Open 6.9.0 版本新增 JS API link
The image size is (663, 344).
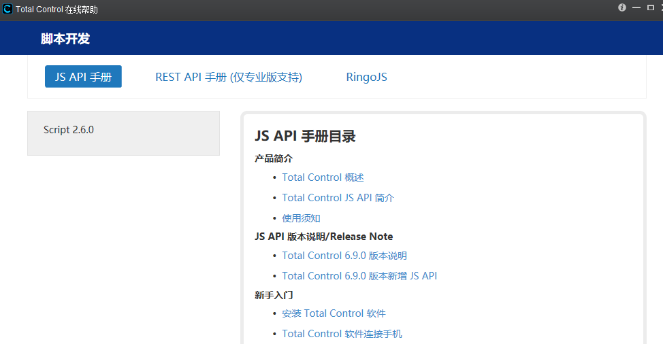359,275
